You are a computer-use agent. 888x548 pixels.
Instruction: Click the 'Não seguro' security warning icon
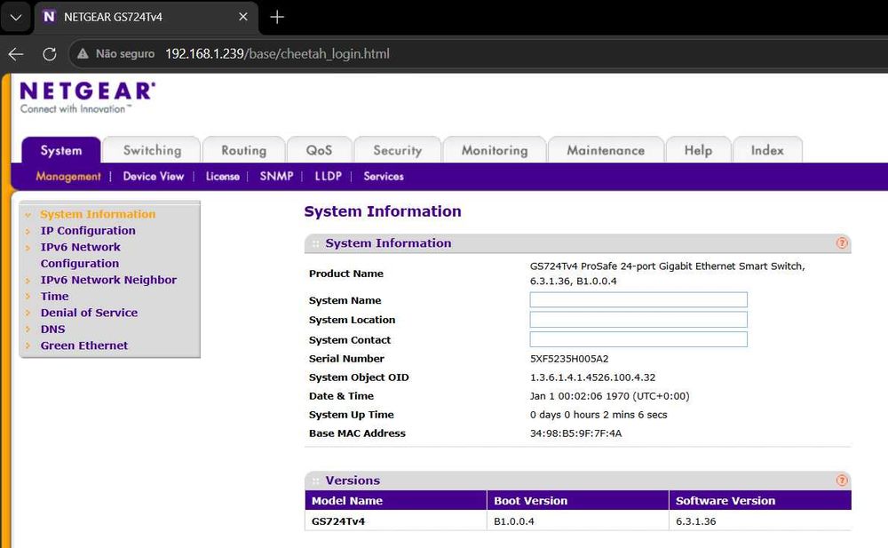pos(83,54)
